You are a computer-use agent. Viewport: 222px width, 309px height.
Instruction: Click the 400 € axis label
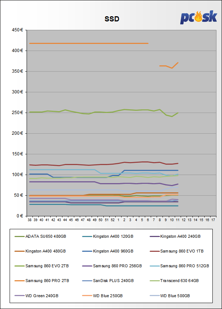coord(17,51)
